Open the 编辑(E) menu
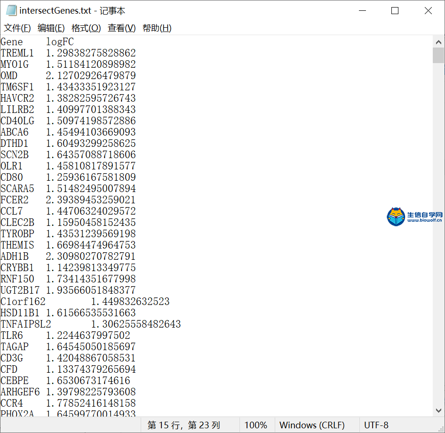Image resolution: width=445 pixels, height=433 pixels. 51,28
